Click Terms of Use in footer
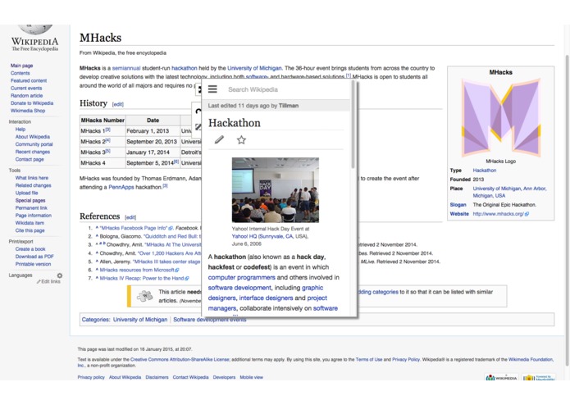 (368, 360)
